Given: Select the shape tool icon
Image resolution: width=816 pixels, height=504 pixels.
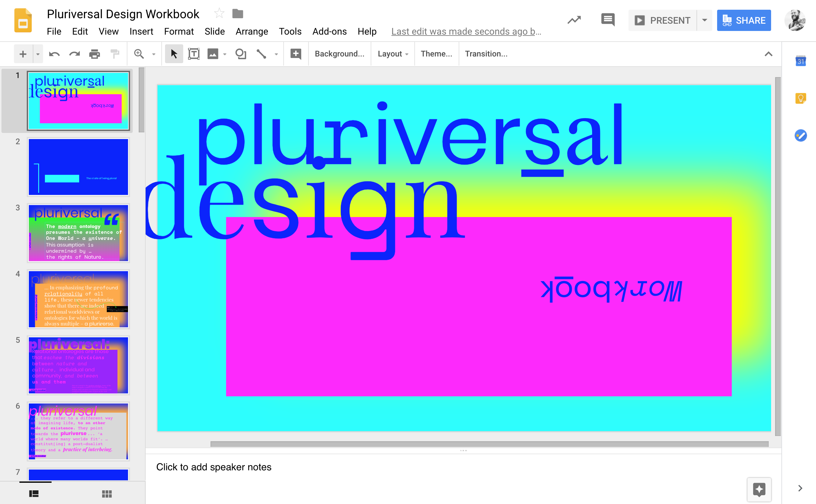Looking at the screenshot, I should 241,54.
